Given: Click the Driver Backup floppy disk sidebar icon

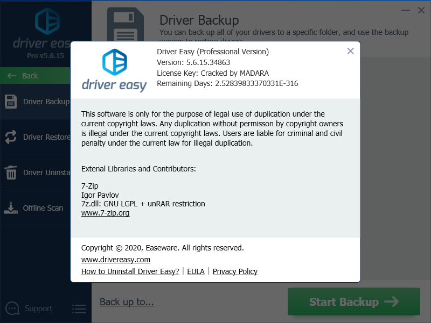Looking at the screenshot, I should coord(11,102).
